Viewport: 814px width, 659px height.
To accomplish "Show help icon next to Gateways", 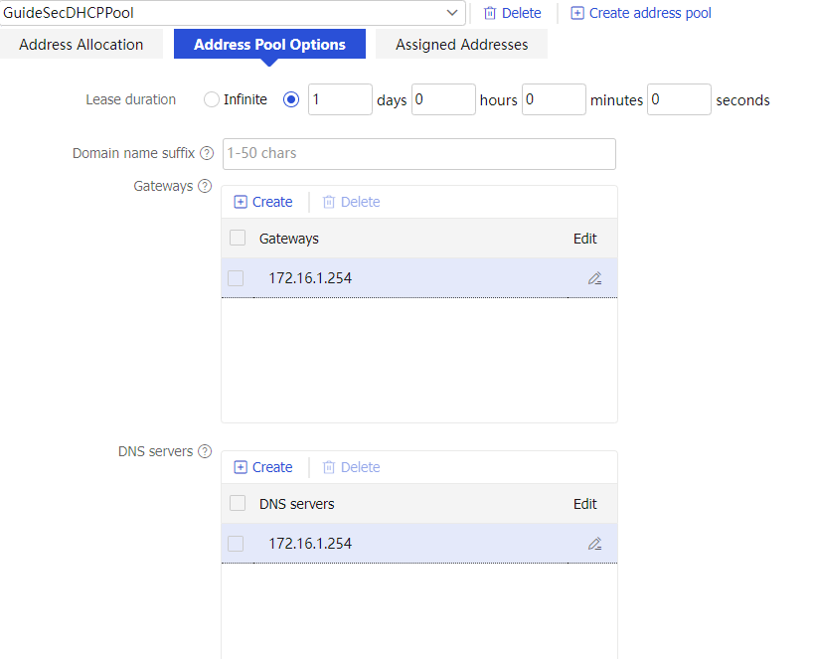I will pos(205,186).
